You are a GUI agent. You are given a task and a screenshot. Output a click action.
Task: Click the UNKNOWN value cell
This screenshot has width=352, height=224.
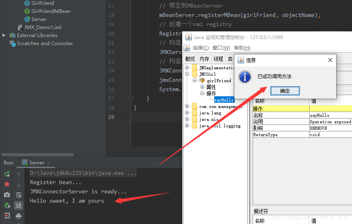(x=331, y=128)
